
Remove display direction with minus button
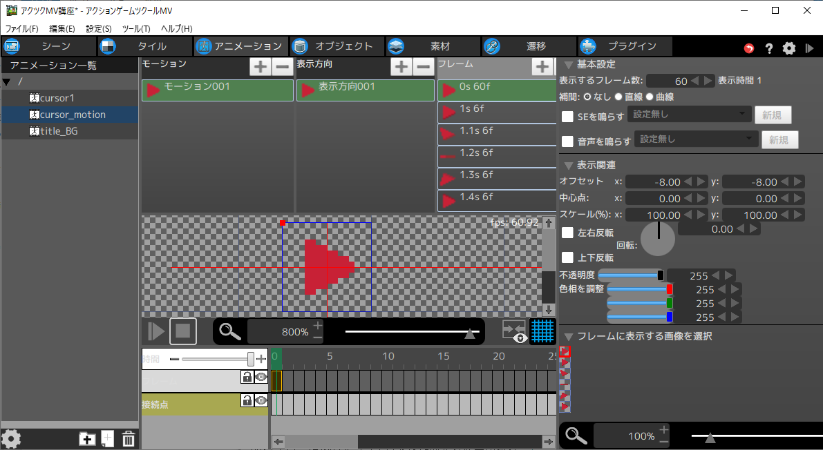click(x=424, y=67)
